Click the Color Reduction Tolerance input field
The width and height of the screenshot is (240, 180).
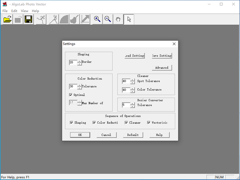point(72,86)
